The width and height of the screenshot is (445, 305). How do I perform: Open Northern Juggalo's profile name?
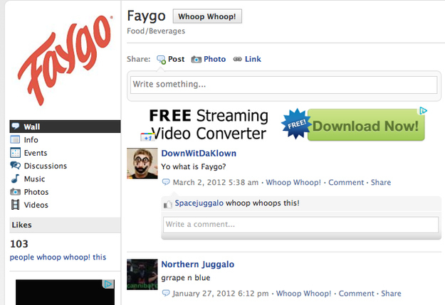(x=198, y=264)
